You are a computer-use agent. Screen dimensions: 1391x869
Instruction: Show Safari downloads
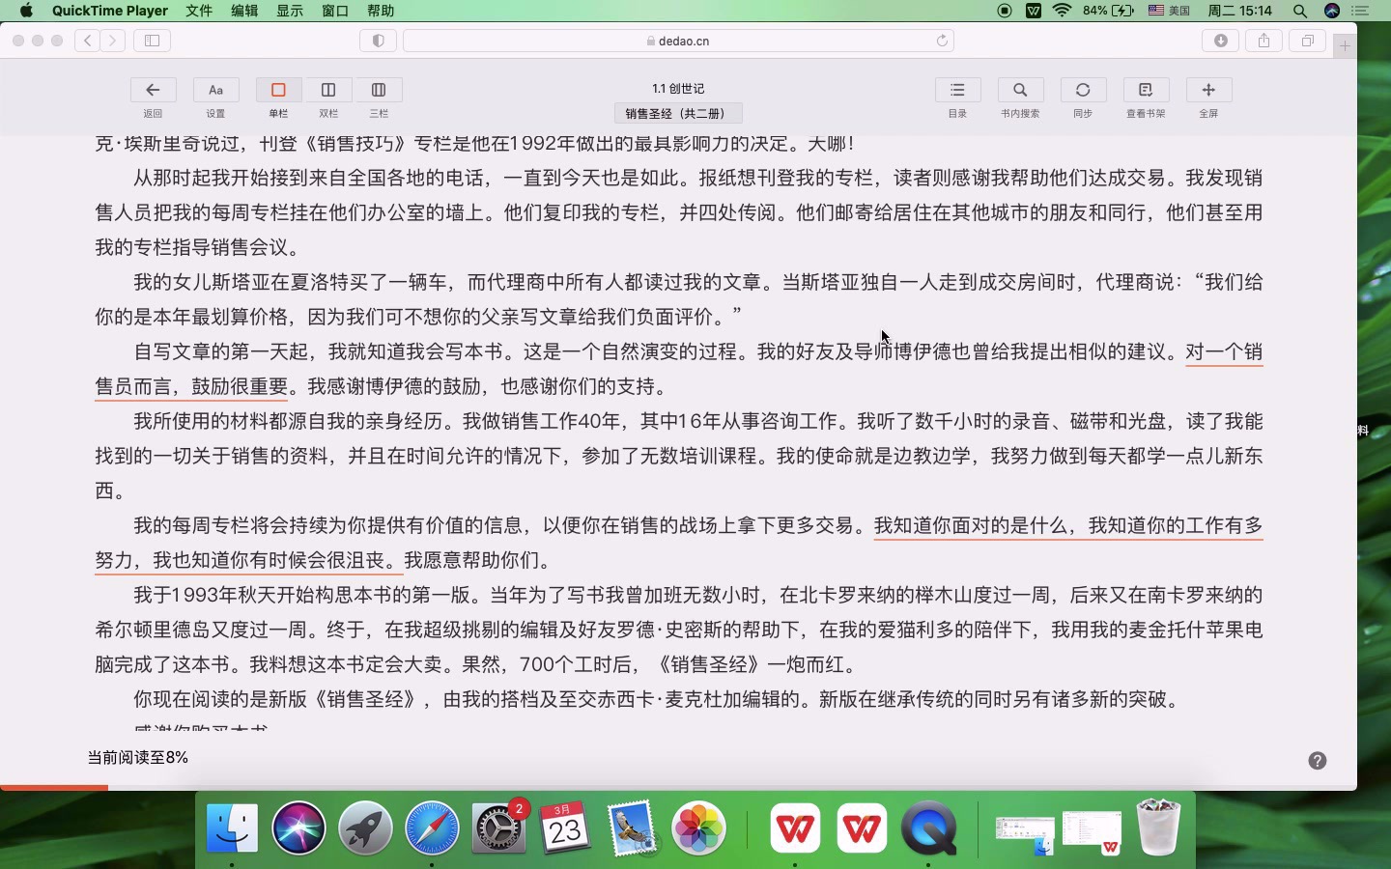click(1221, 41)
